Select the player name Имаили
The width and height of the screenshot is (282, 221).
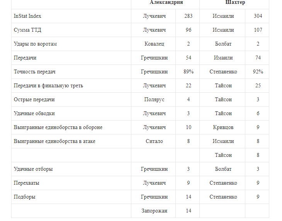[223, 58]
